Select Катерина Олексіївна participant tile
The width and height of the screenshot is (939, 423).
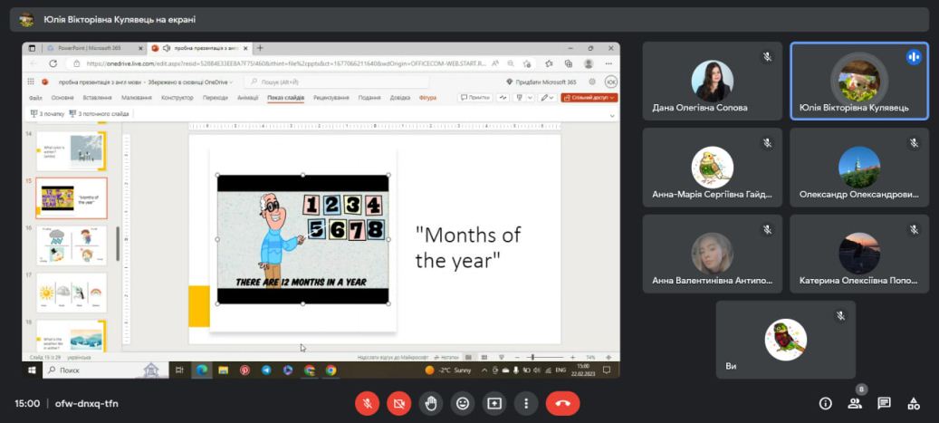pos(859,254)
